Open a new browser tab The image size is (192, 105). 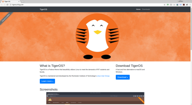pos(23,2)
